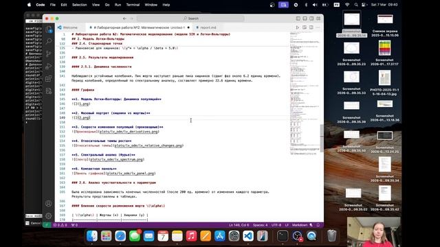Screen dimensions: 440x247
Task: Open Finder from the Dock
Action: pos(92,236)
